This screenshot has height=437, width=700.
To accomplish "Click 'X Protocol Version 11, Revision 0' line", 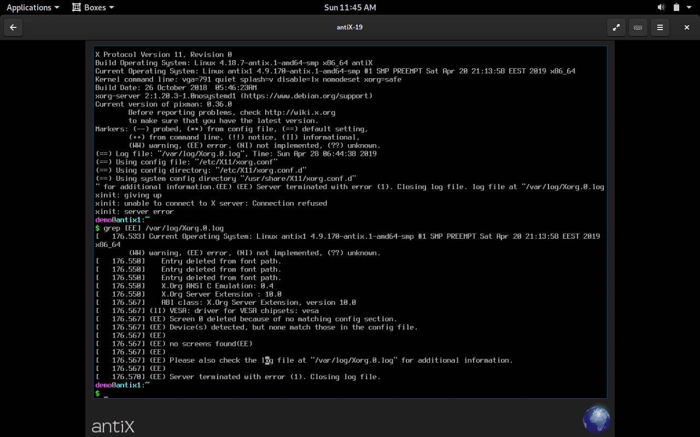I will coord(164,55).
